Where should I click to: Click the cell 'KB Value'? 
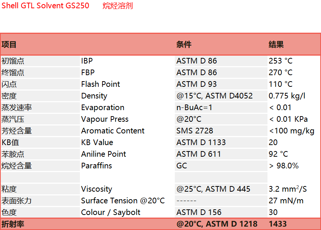coord(97,142)
